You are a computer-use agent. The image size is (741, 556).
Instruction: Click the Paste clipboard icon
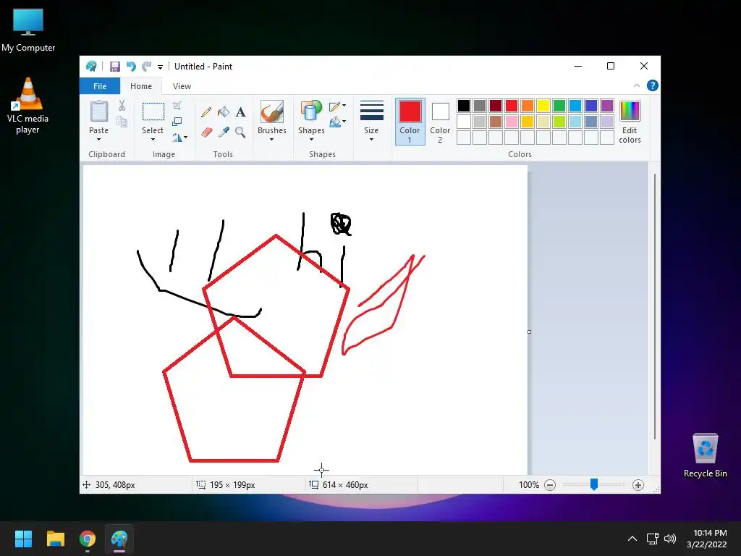98,111
